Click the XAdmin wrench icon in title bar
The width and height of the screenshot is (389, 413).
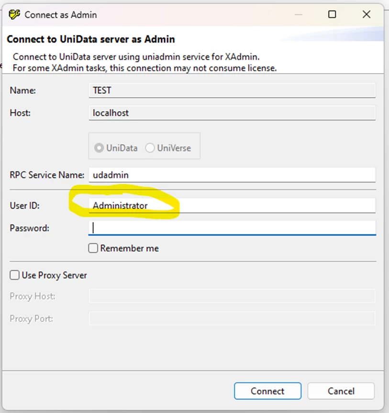[14, 14]
